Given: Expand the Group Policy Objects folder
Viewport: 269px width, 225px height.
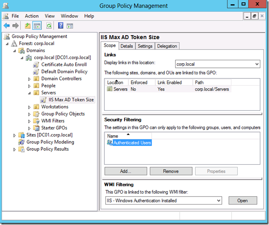Looking at the screenshot, I should click(29, 114).
